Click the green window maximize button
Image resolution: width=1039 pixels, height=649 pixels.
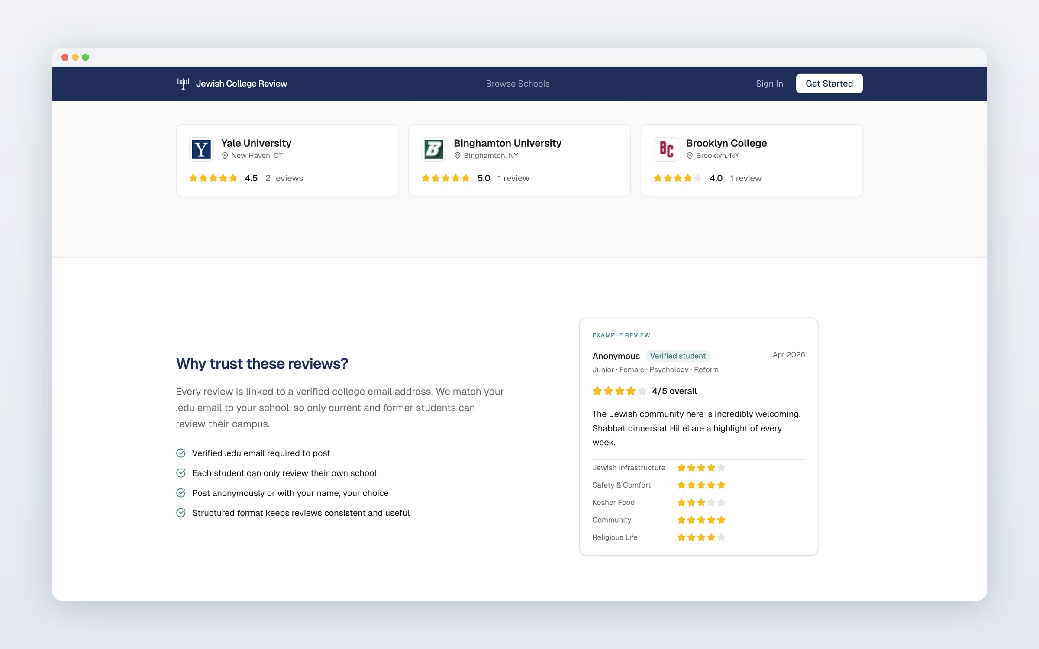(x=86, y=58)
